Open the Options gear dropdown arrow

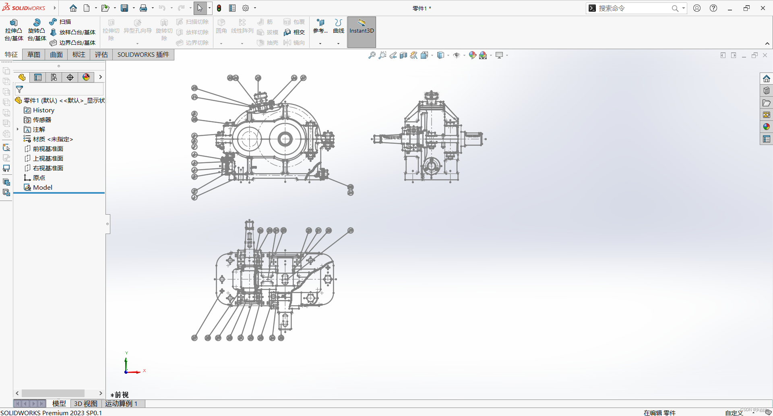pos(255,8)
